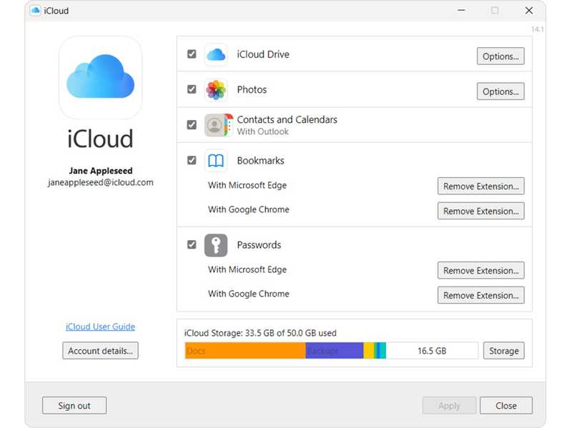This screenshot has width=572, height=428.
Task: Remove Bookmarks extension for Microsoft Edge
Action: (x=480, y=186)
